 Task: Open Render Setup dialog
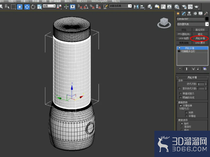[184, 7]
